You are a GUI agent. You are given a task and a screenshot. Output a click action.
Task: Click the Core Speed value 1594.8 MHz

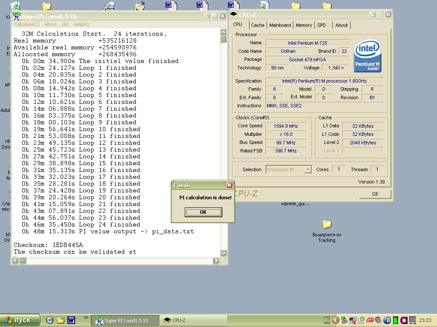286,126
